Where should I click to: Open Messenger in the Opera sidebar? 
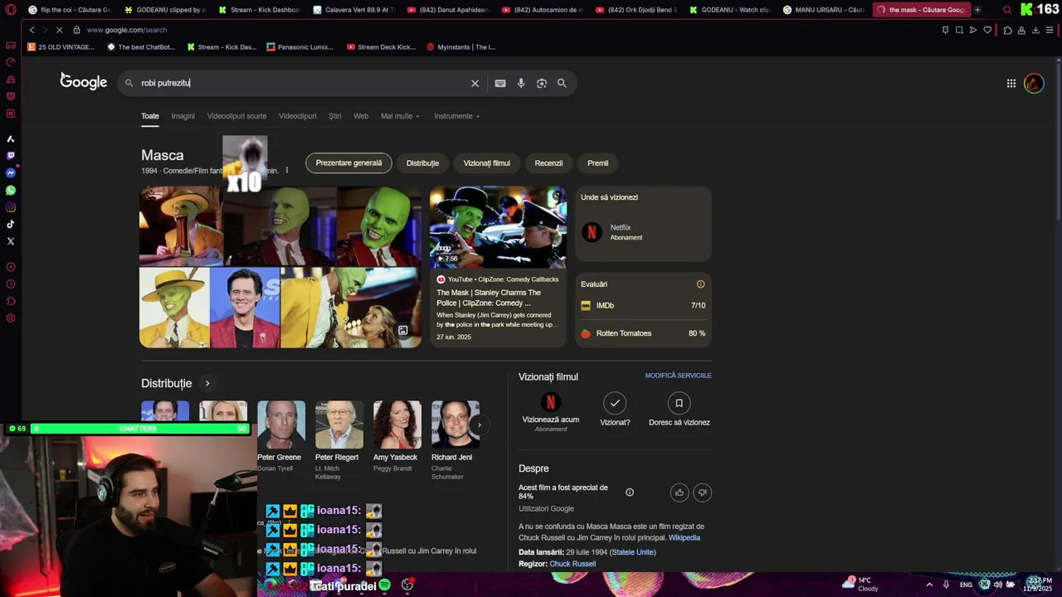10,173
